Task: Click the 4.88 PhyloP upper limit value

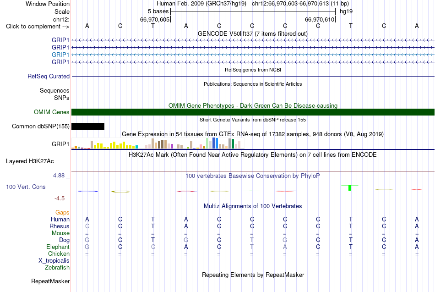Action: pyautogui.click(x=59, y=176)
